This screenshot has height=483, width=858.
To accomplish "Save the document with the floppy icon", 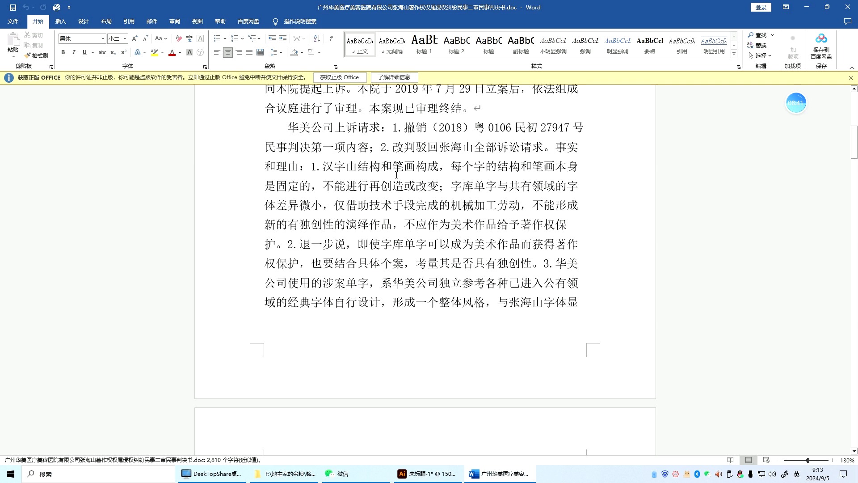I will point(13,7).
